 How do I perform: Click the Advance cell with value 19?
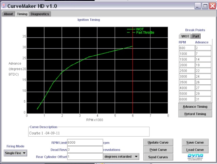point(203,65)
